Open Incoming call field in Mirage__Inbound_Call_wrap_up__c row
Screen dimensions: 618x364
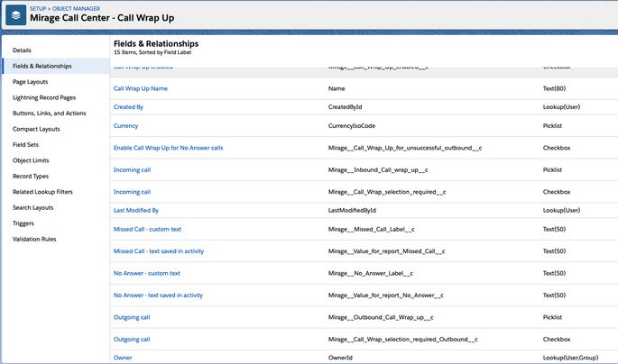click(132, 170)
